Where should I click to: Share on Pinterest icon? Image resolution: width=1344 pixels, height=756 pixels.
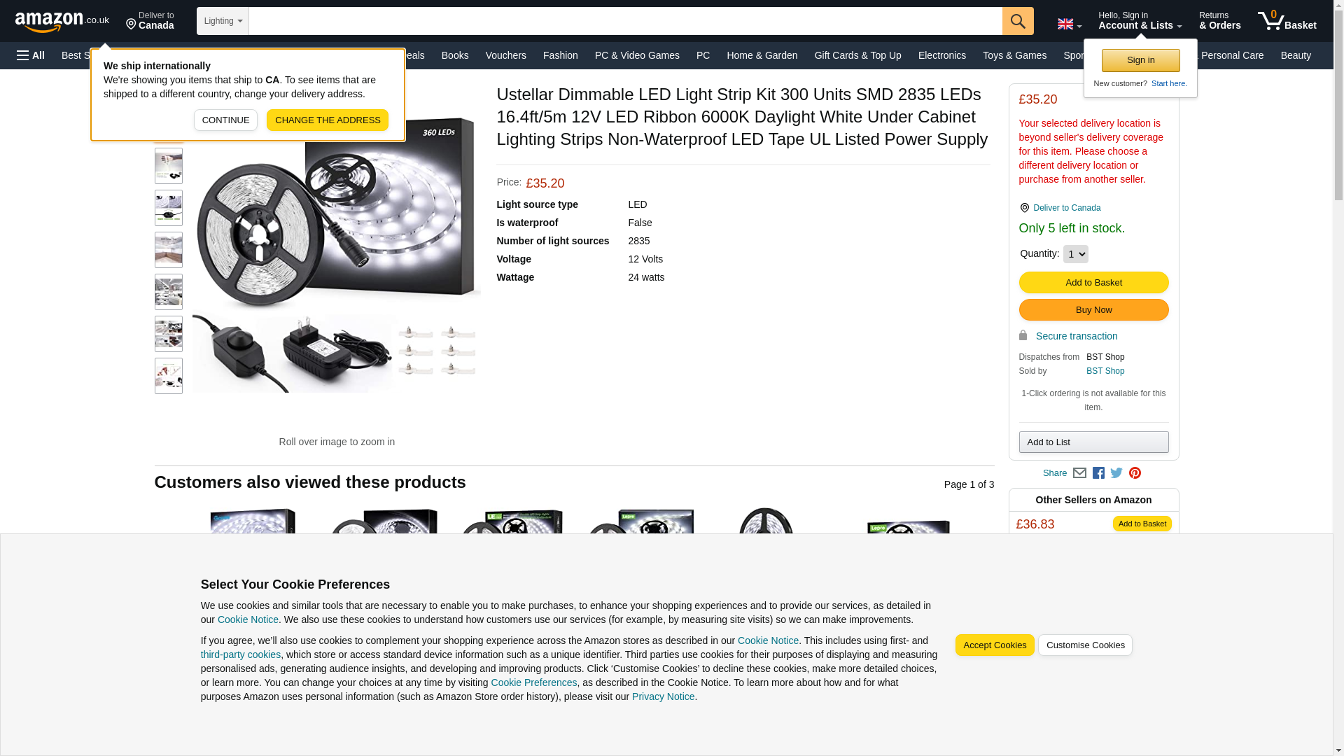coord(1135,473)
